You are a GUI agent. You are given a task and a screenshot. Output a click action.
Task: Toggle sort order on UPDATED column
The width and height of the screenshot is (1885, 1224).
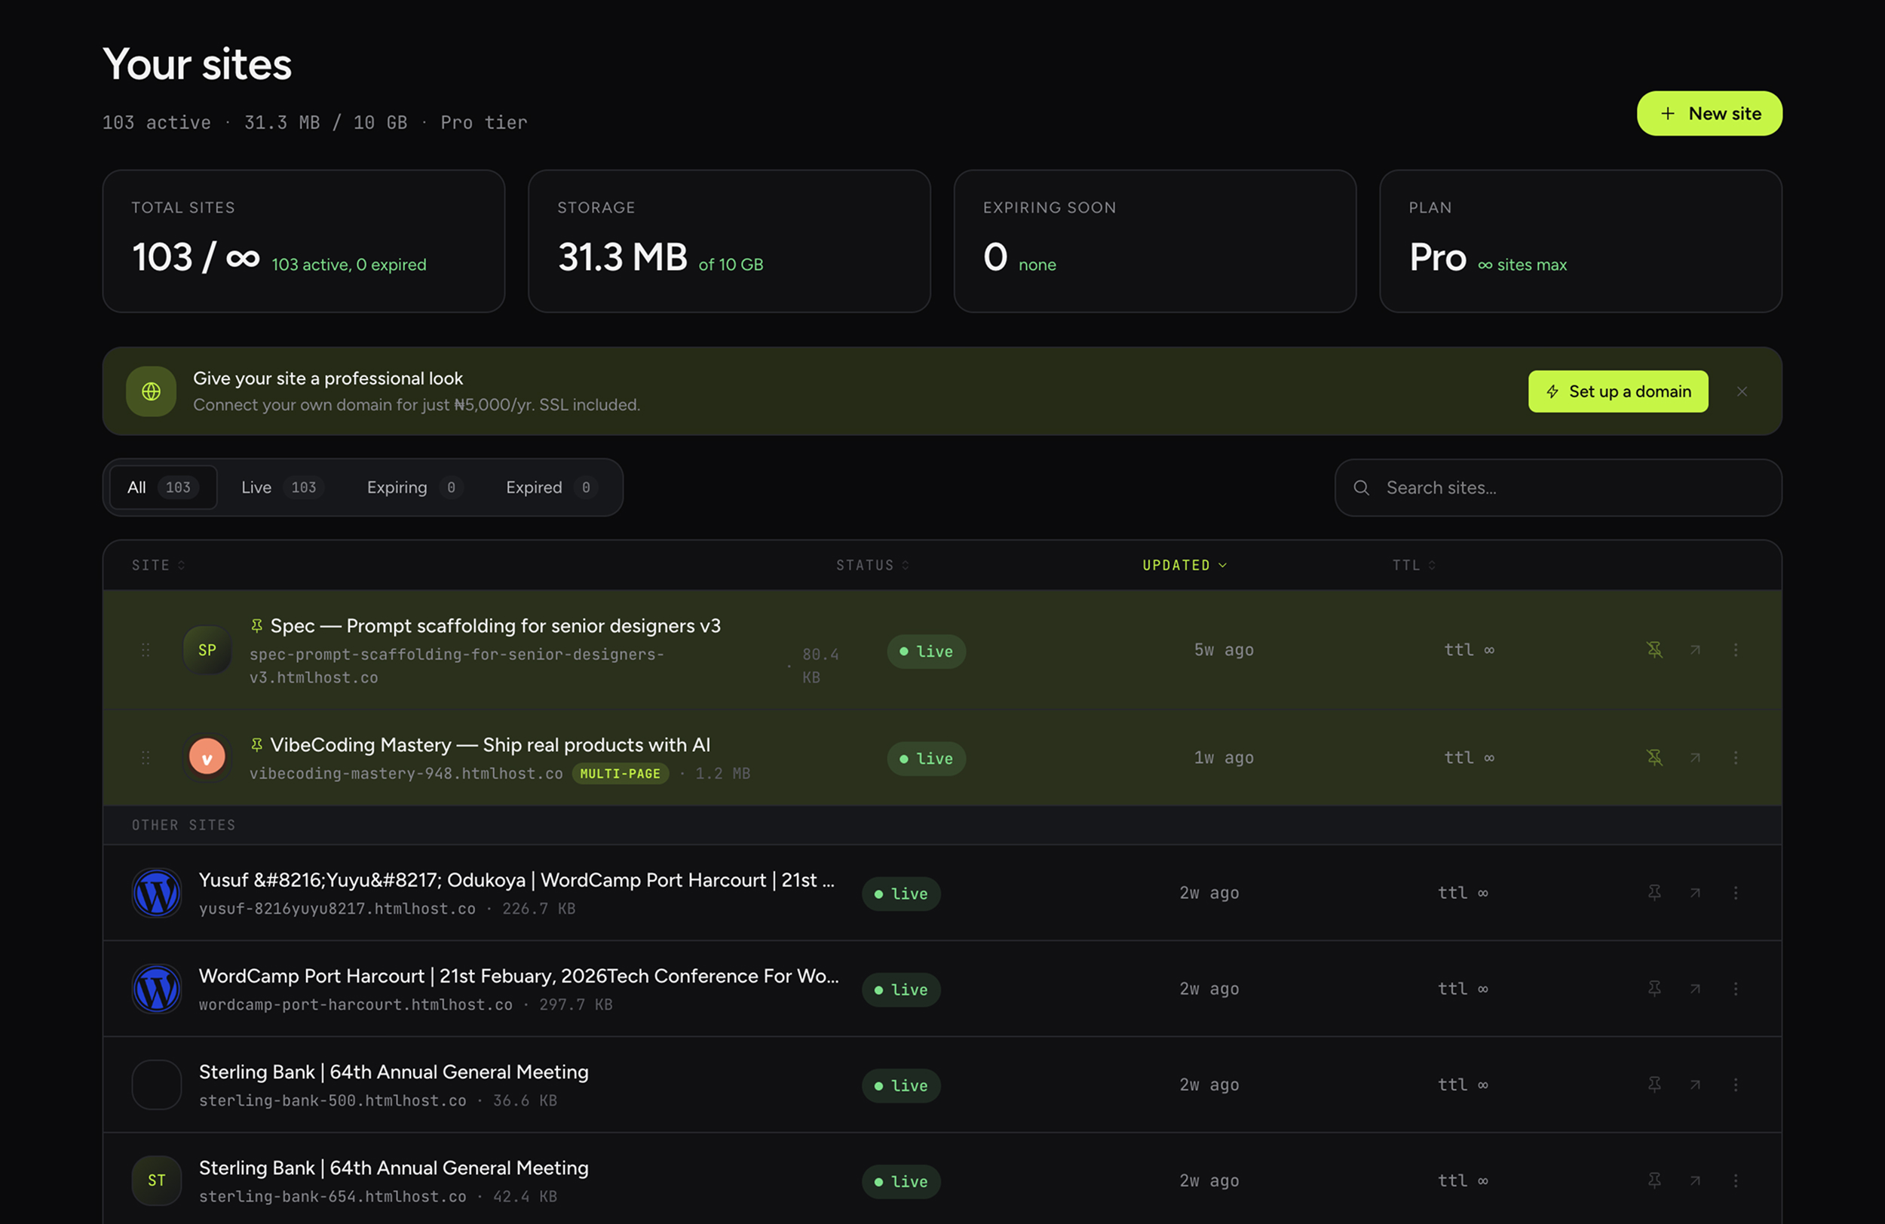[1184, 565]
